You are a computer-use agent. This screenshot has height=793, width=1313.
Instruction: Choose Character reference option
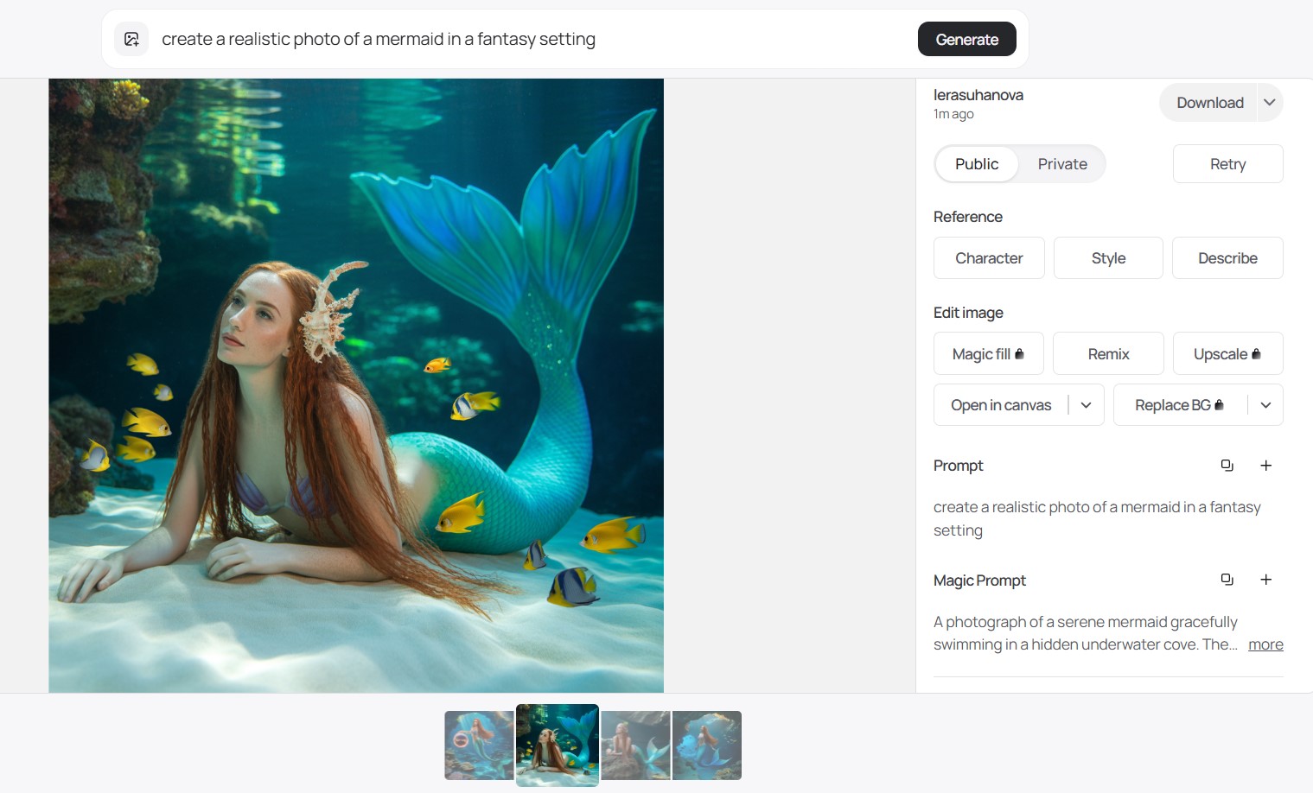989,258
